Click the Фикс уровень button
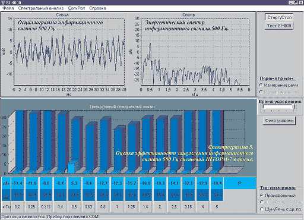304x220 pixels. pyautogui.click(x=279, y=121)
